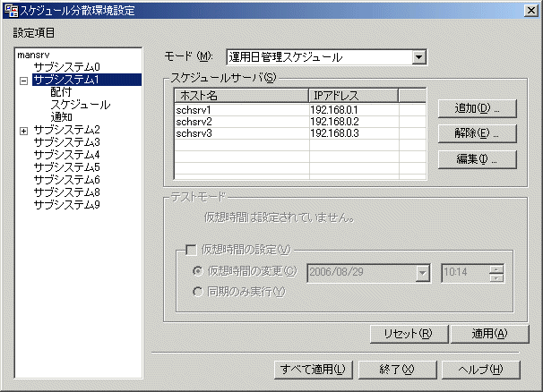Select サブシステム0 in tree
Screen dimensions: 543x392
pos(67,67)
